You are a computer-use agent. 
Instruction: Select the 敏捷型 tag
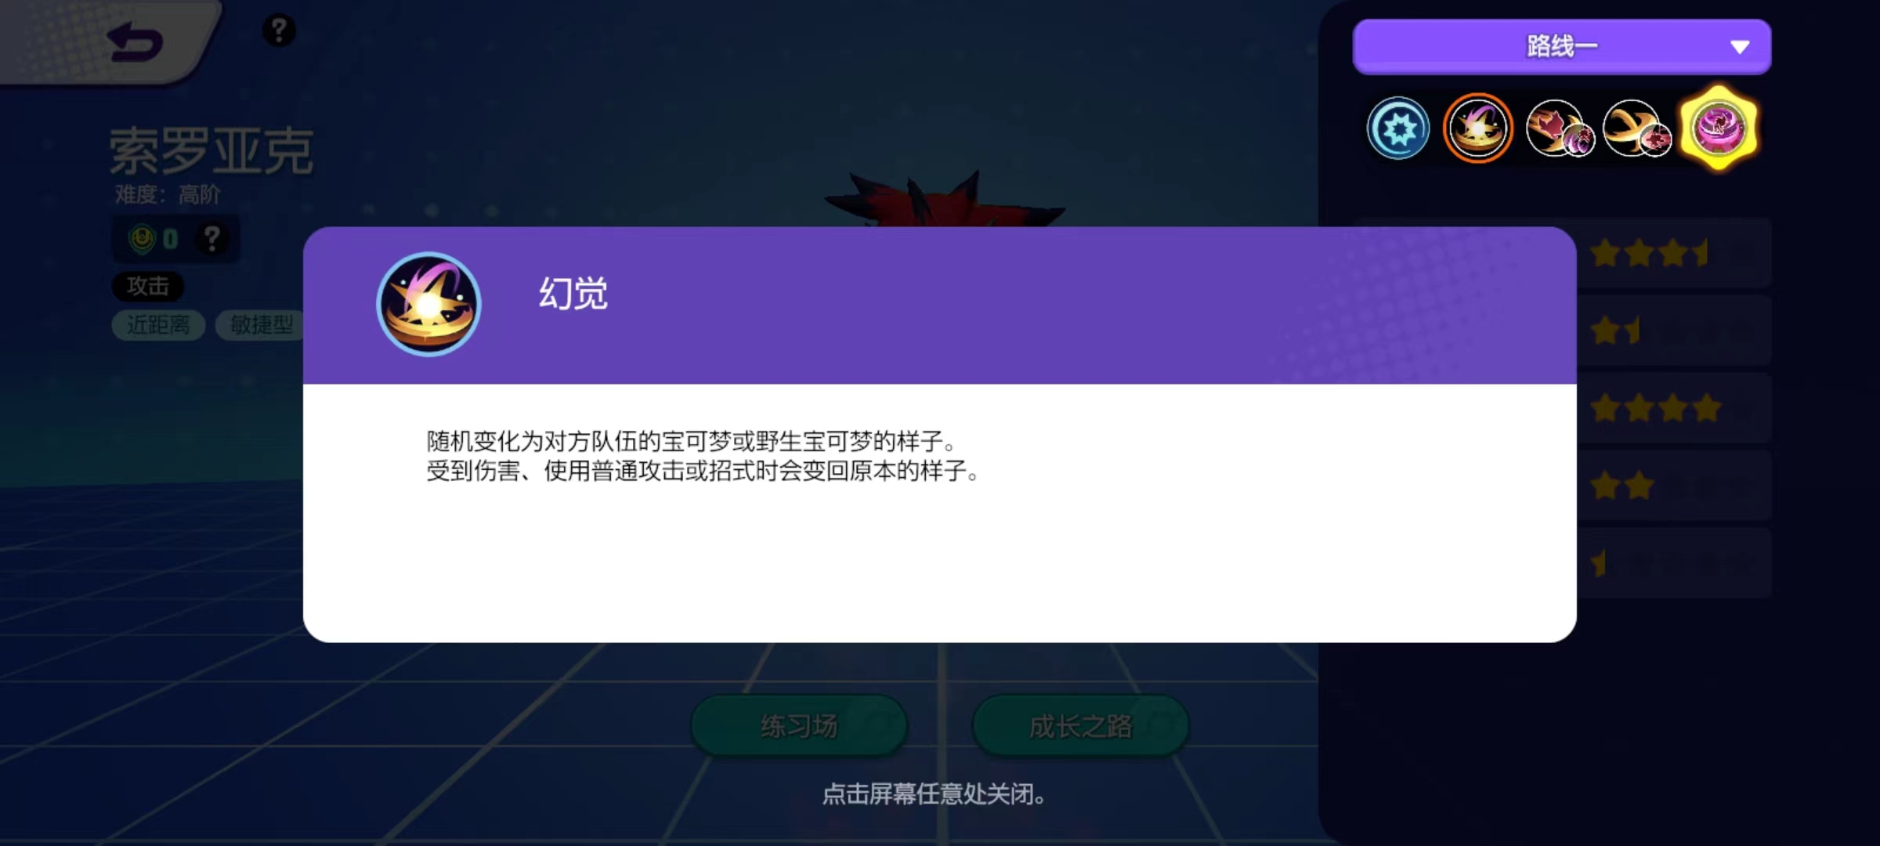(x=260, y=324)
